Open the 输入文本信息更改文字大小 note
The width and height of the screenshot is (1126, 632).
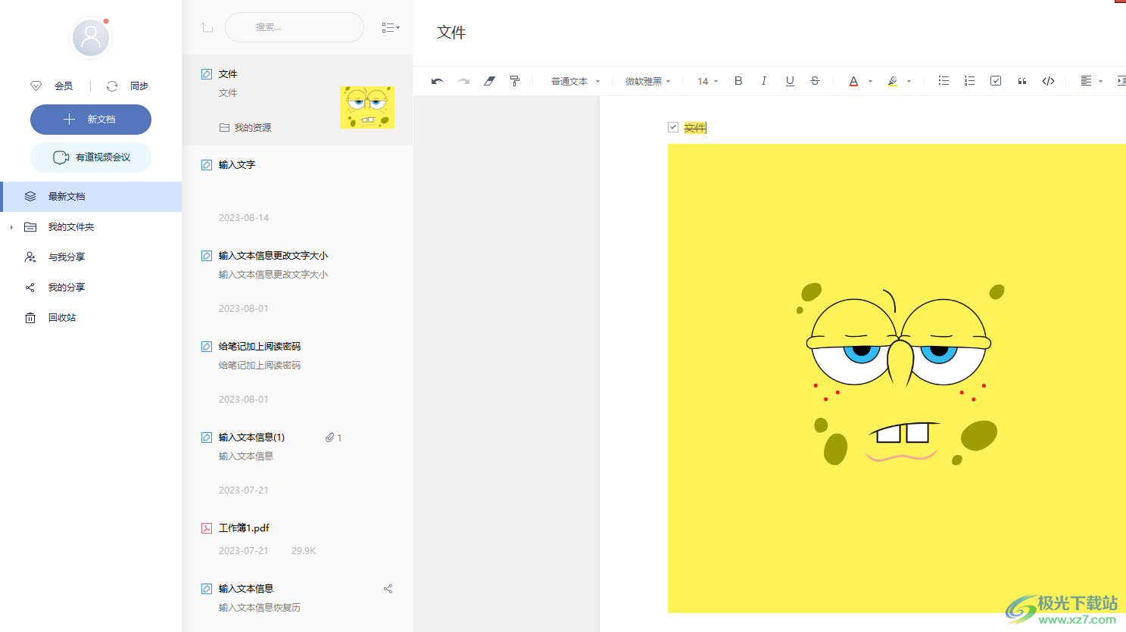click(x=298, y=282)
